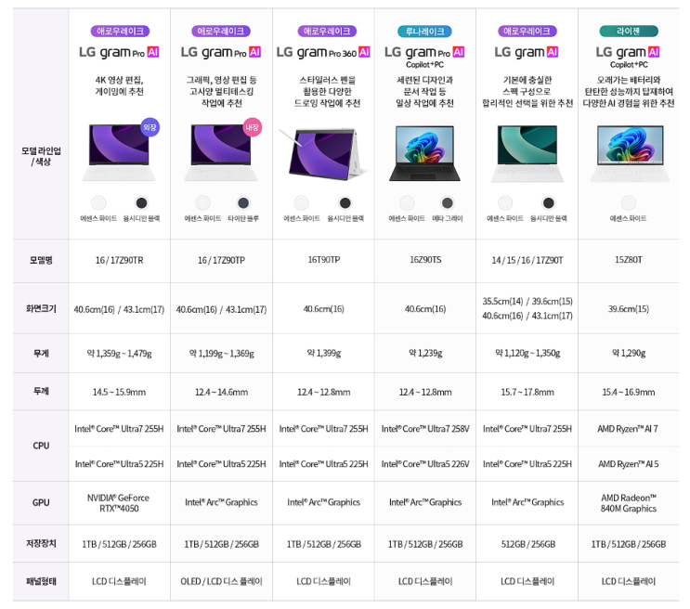This screenshot has width=690, height=609.
Task: Click weight 약 1,199g ~ 1,369g
Action: pyautogui.click(x=221, y=354)
